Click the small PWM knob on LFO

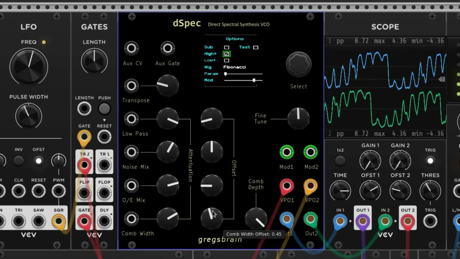(59, 160)
